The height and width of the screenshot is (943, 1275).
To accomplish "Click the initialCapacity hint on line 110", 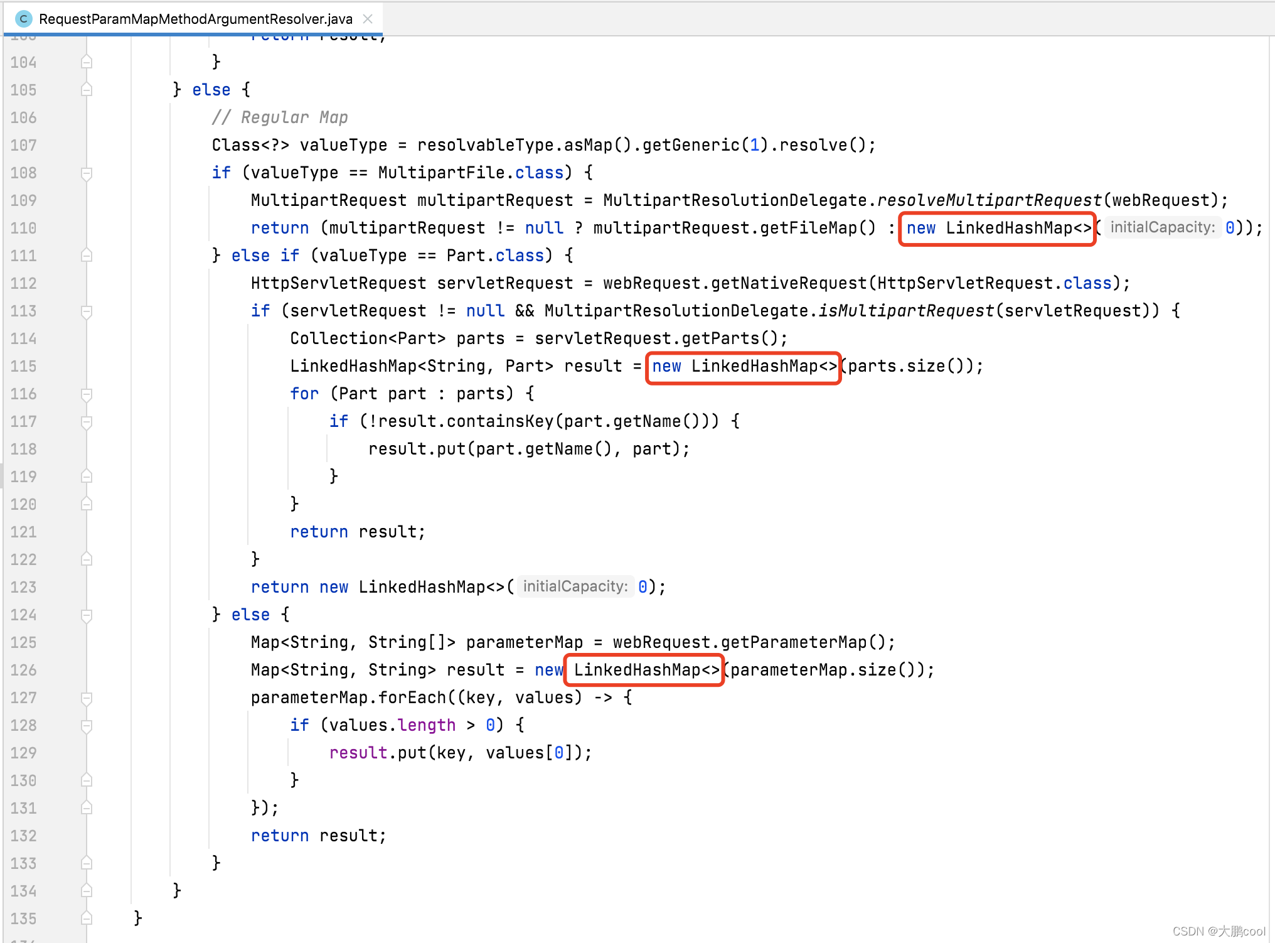I will (x=1163, y=227).
